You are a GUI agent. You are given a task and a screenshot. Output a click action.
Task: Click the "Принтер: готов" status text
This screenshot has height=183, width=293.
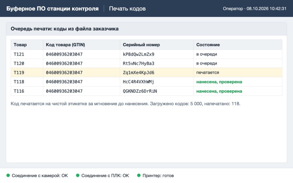pos(158,176)
